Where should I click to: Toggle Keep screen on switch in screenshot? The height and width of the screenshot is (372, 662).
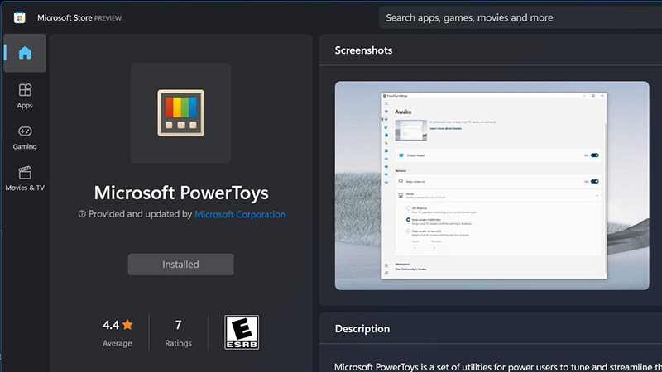tap(594, 181)
